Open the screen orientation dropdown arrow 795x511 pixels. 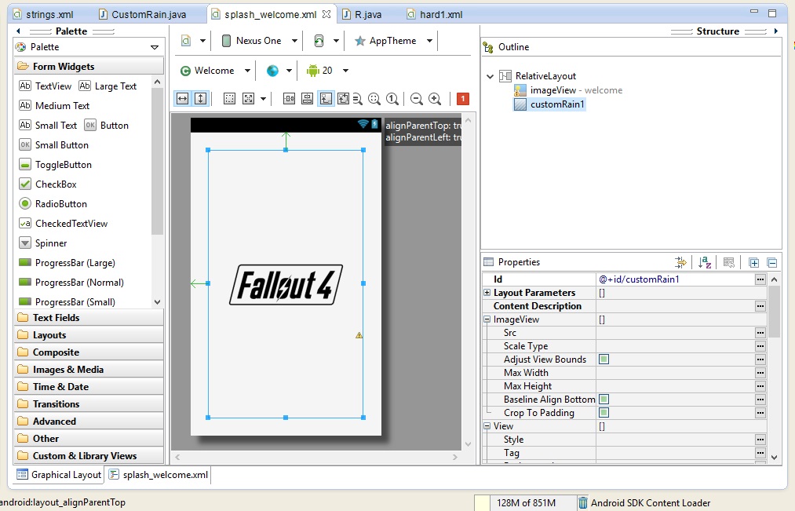click(x=336, y=41)
